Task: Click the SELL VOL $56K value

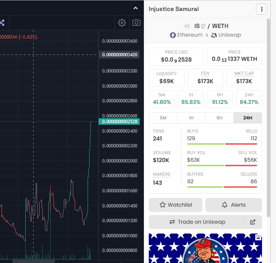Action: (250, 160)
